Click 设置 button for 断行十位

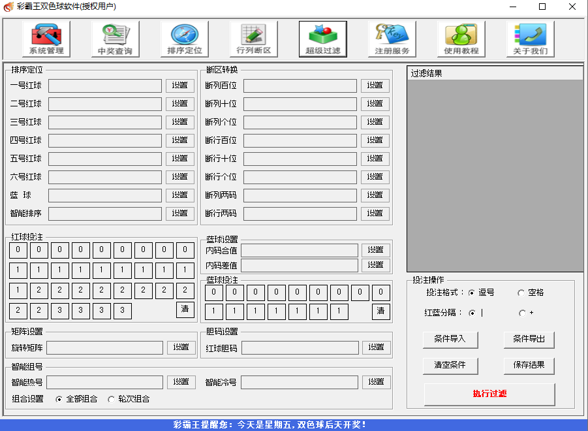pyautogui.click(x=375, y=159)
